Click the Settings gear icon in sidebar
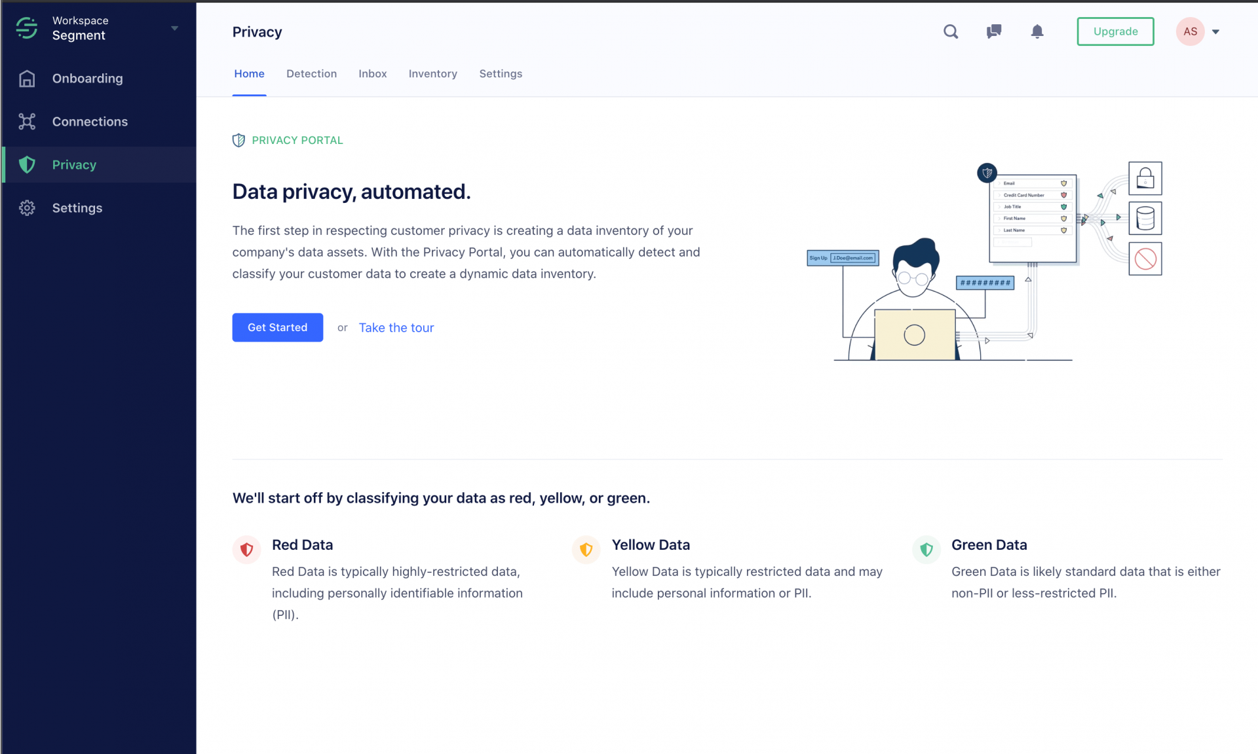The image size is (1258, 754). coord(27,207)
